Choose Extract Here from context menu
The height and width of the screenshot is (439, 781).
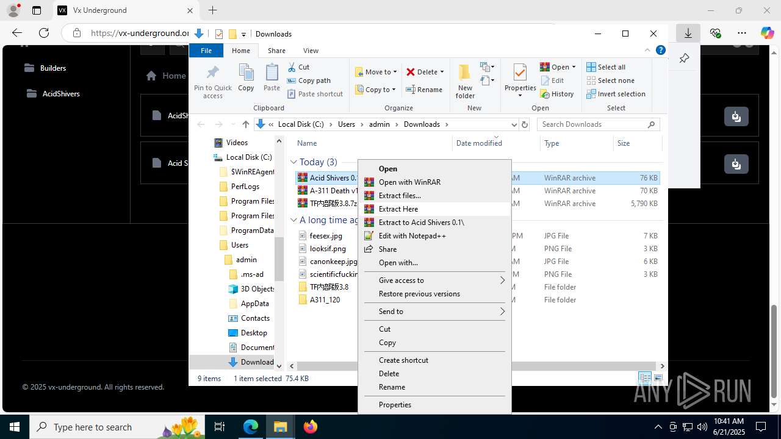pyautogui.click(x=434, y=209)
